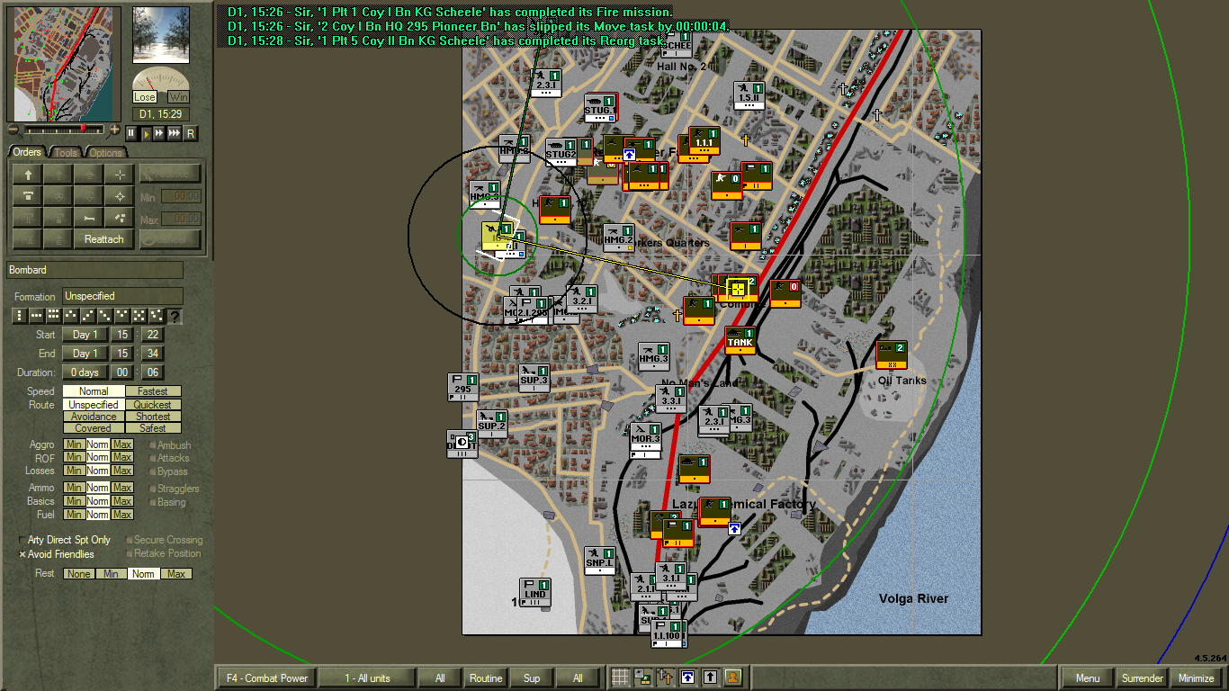Viewport: 1229px width, 691px height.
Task: Open the F4 - Combat Power filter dropdown
Action: point(267,678)
